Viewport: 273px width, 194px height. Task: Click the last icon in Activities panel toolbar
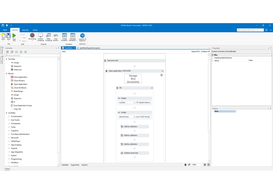pos(26,52)
